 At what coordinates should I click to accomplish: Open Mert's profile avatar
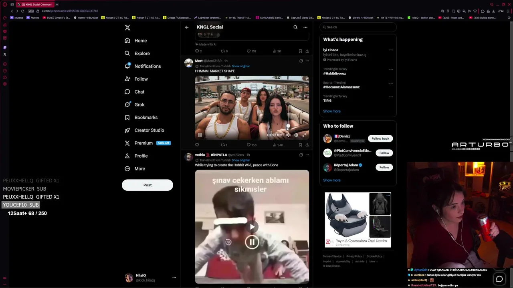(x=188, y=63)
